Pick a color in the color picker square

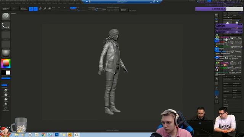(x=6, y=63)
